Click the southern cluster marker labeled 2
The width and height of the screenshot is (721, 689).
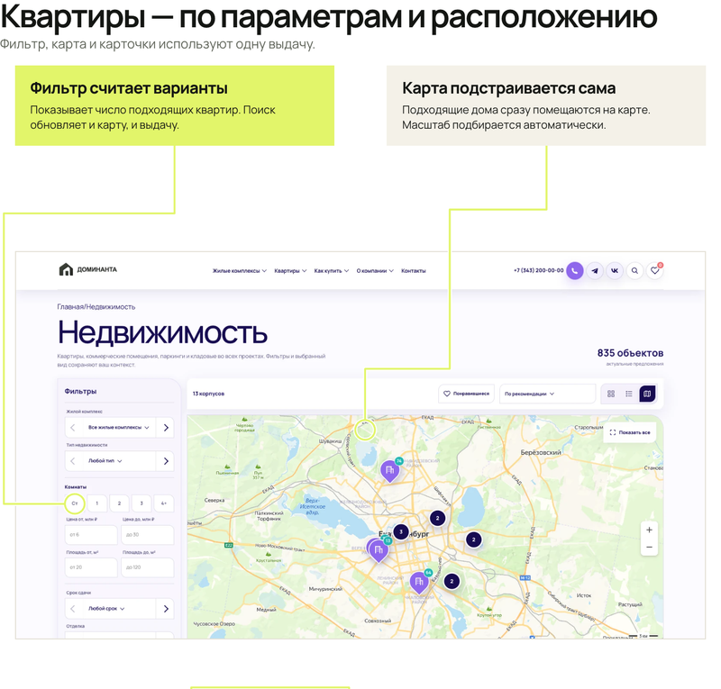[452, 582]
